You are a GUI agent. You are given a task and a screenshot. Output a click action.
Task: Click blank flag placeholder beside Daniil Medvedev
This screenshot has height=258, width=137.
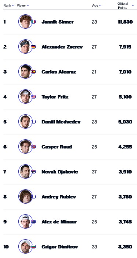click(33, 122)
